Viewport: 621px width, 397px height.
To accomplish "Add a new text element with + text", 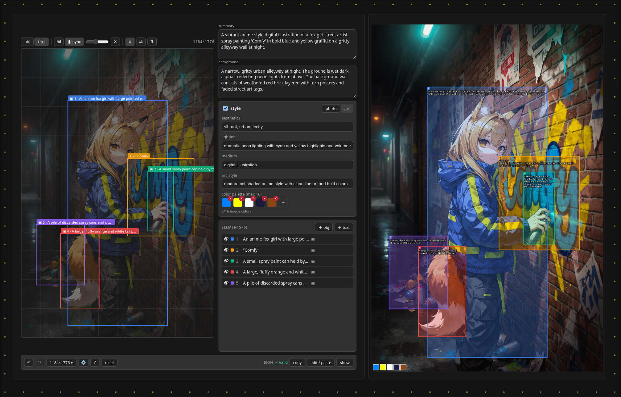I will (343, 227).
